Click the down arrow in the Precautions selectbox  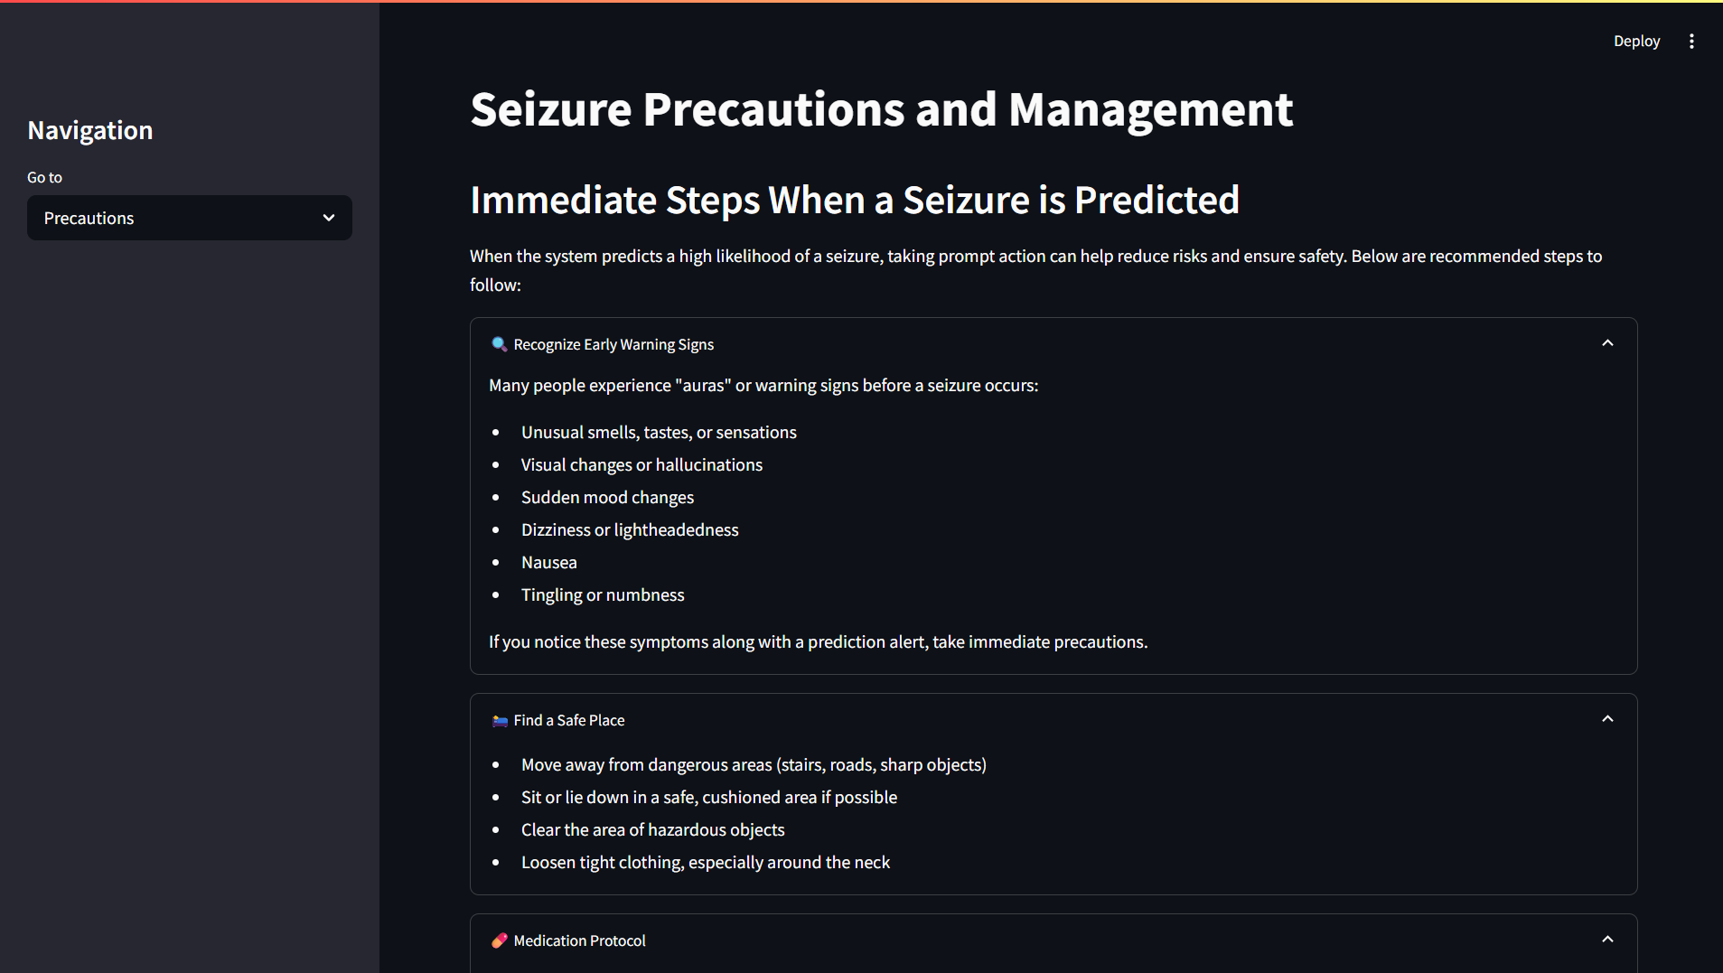(329, 218)
